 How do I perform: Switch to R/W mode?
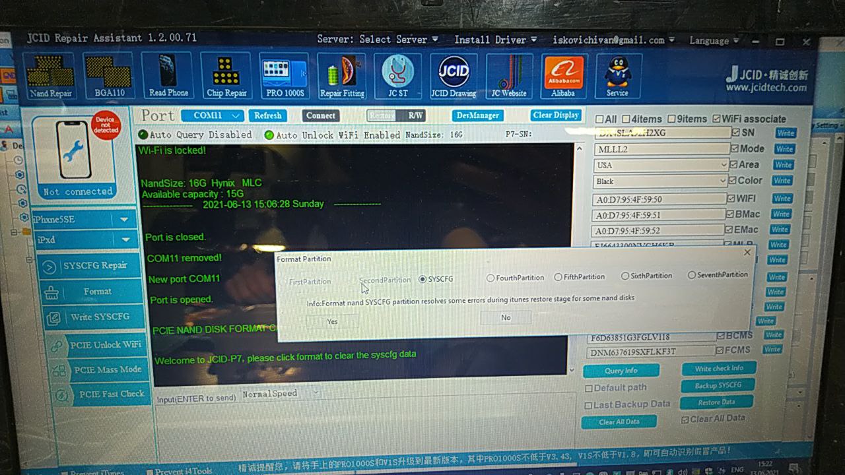415,115
